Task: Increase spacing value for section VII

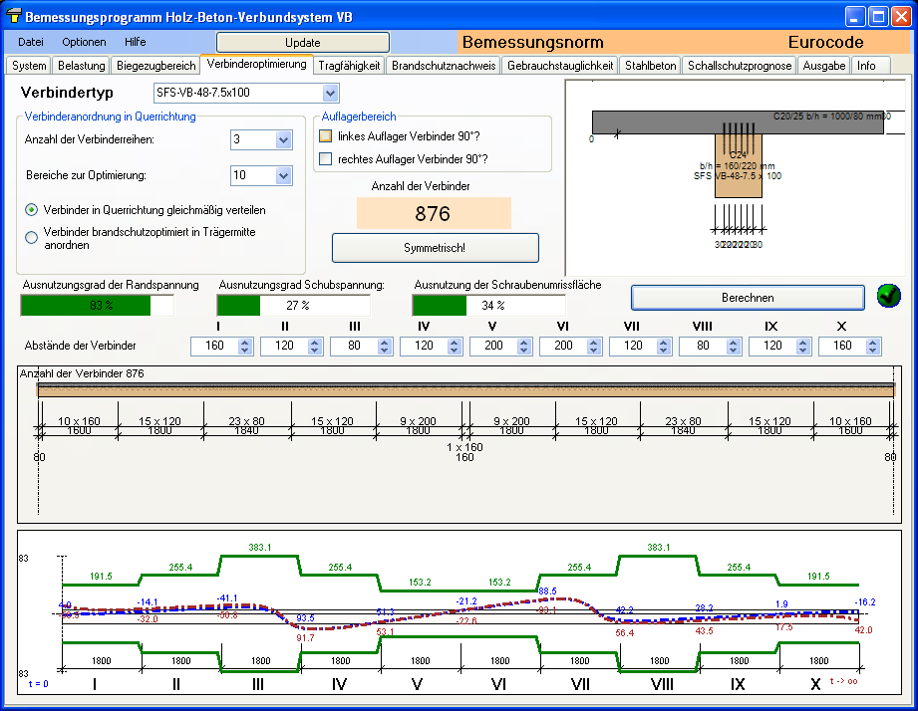Action: 664,342
